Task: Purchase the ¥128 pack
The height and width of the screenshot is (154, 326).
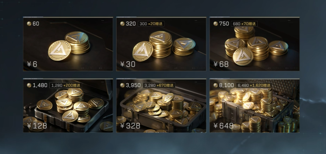Action: point(37,126)
